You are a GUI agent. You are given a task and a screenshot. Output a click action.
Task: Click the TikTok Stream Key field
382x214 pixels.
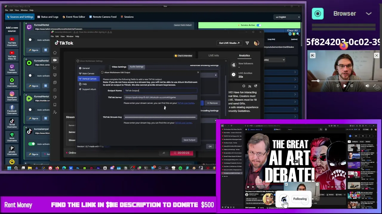(161, 117)
